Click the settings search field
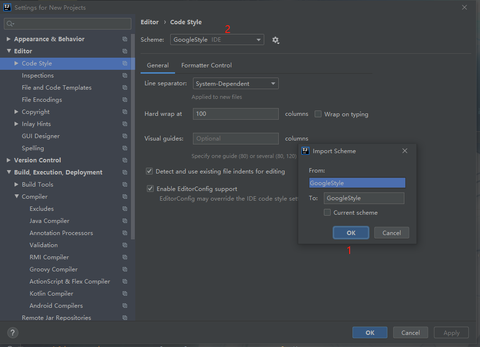This screenshot has width=480, height=347. 68,24
